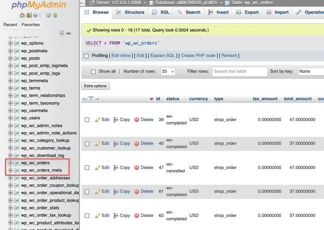Image resolution: width=324 pixels, height=230 pixels.
Task: Select the checkbox for order row 62
Action: click(87, 216)
